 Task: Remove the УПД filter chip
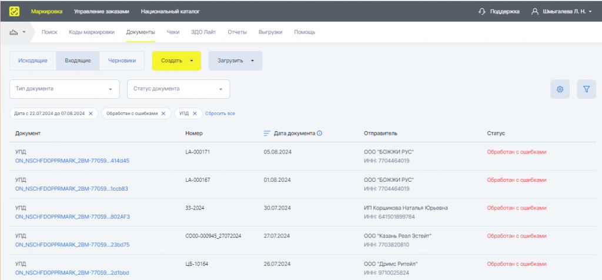pos(195,113)
